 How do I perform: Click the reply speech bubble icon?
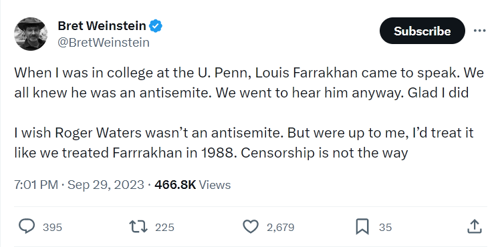click(x=27, y=226)
